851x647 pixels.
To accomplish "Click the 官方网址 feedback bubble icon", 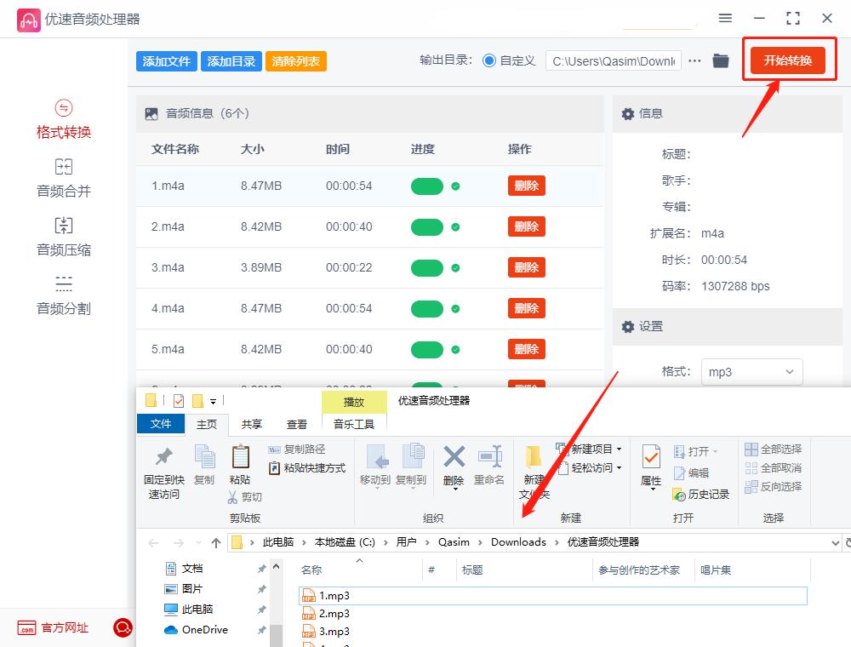I will (x=123, y=627).
